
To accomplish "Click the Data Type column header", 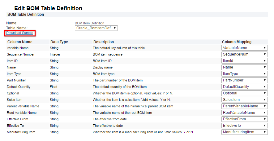I will [59, 42].
